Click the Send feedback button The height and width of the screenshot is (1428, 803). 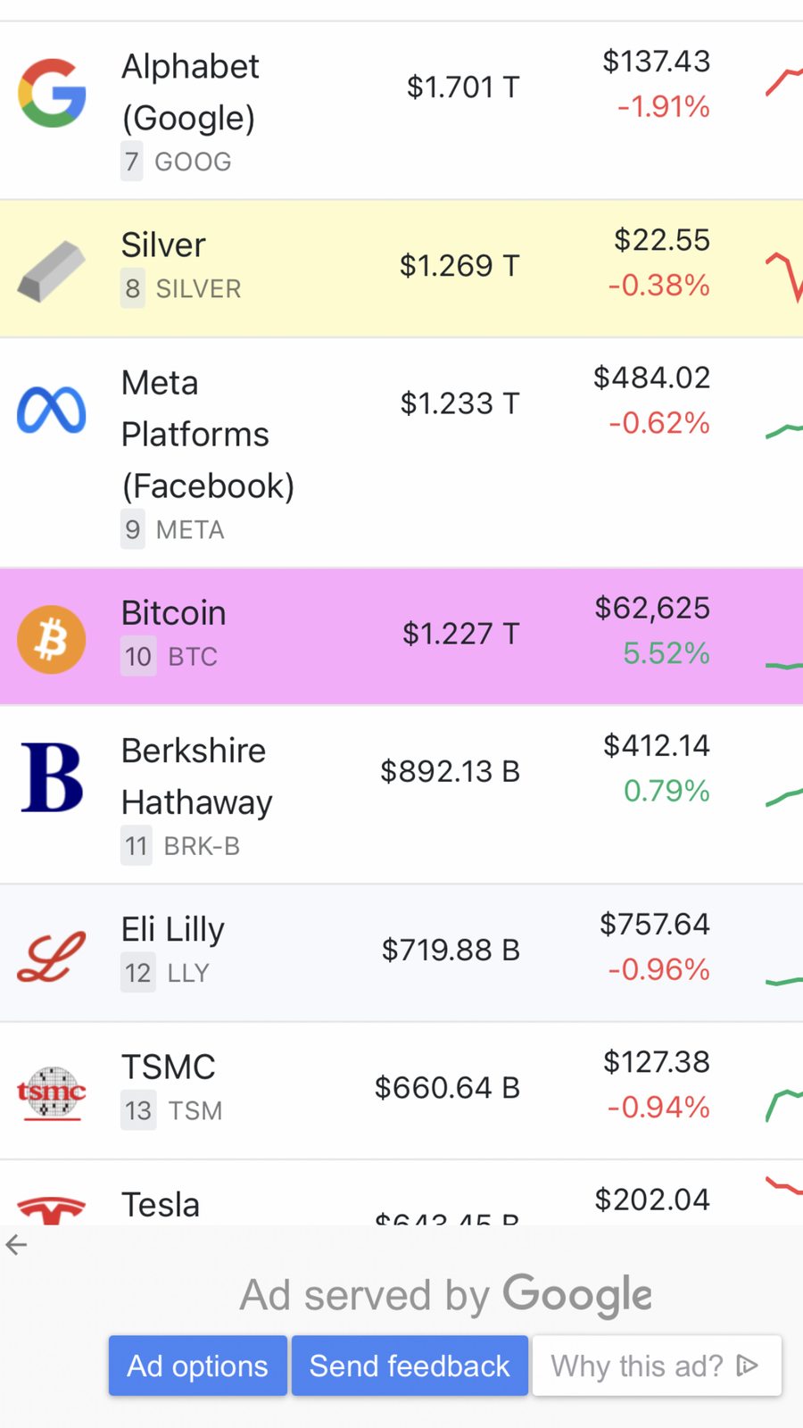(410, 1366)
